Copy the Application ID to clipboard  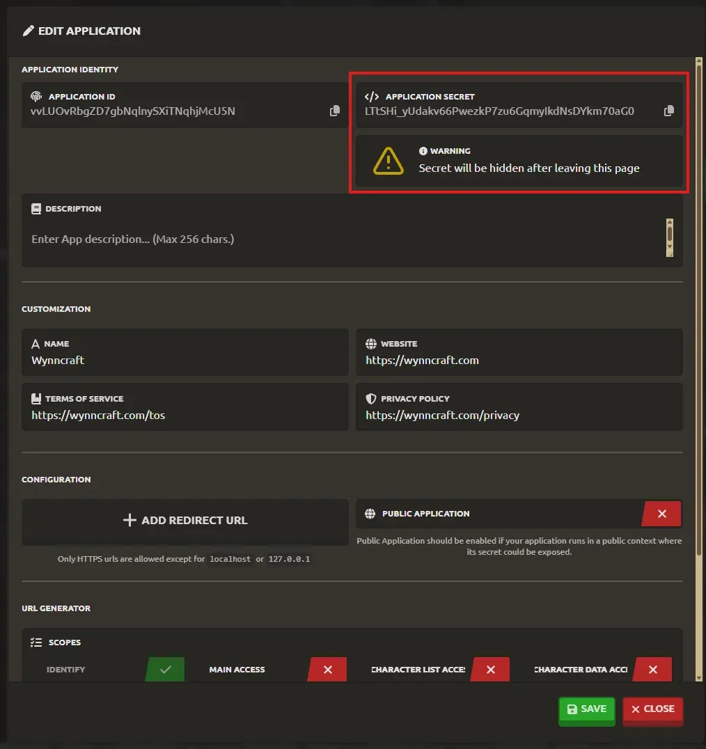(335, 111)
